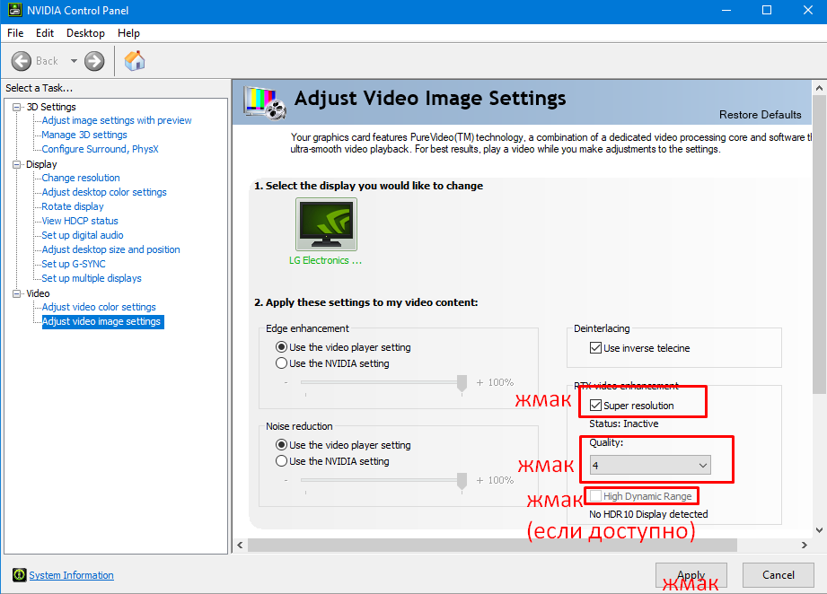827x594 pixels.
Task: Collapse the 3D Settings tree node
Action: pos(17,107)
